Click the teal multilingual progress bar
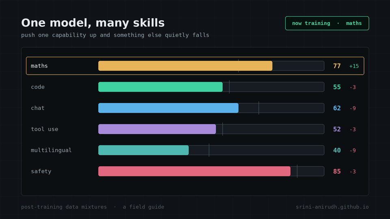Screen dimensions: 390x219 tap(143, 150)
